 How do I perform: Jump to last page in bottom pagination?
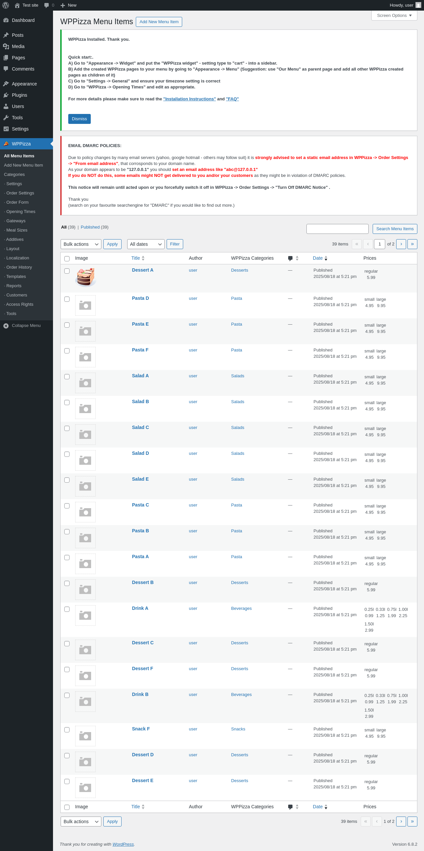[412, 822]
